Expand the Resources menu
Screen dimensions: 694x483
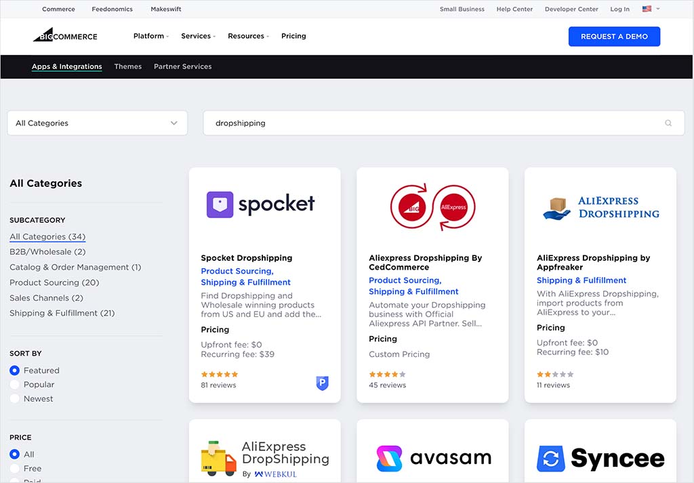[248, 36]
